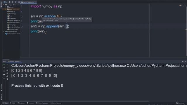Click line number 5 in the gutter

coord(21,26)
